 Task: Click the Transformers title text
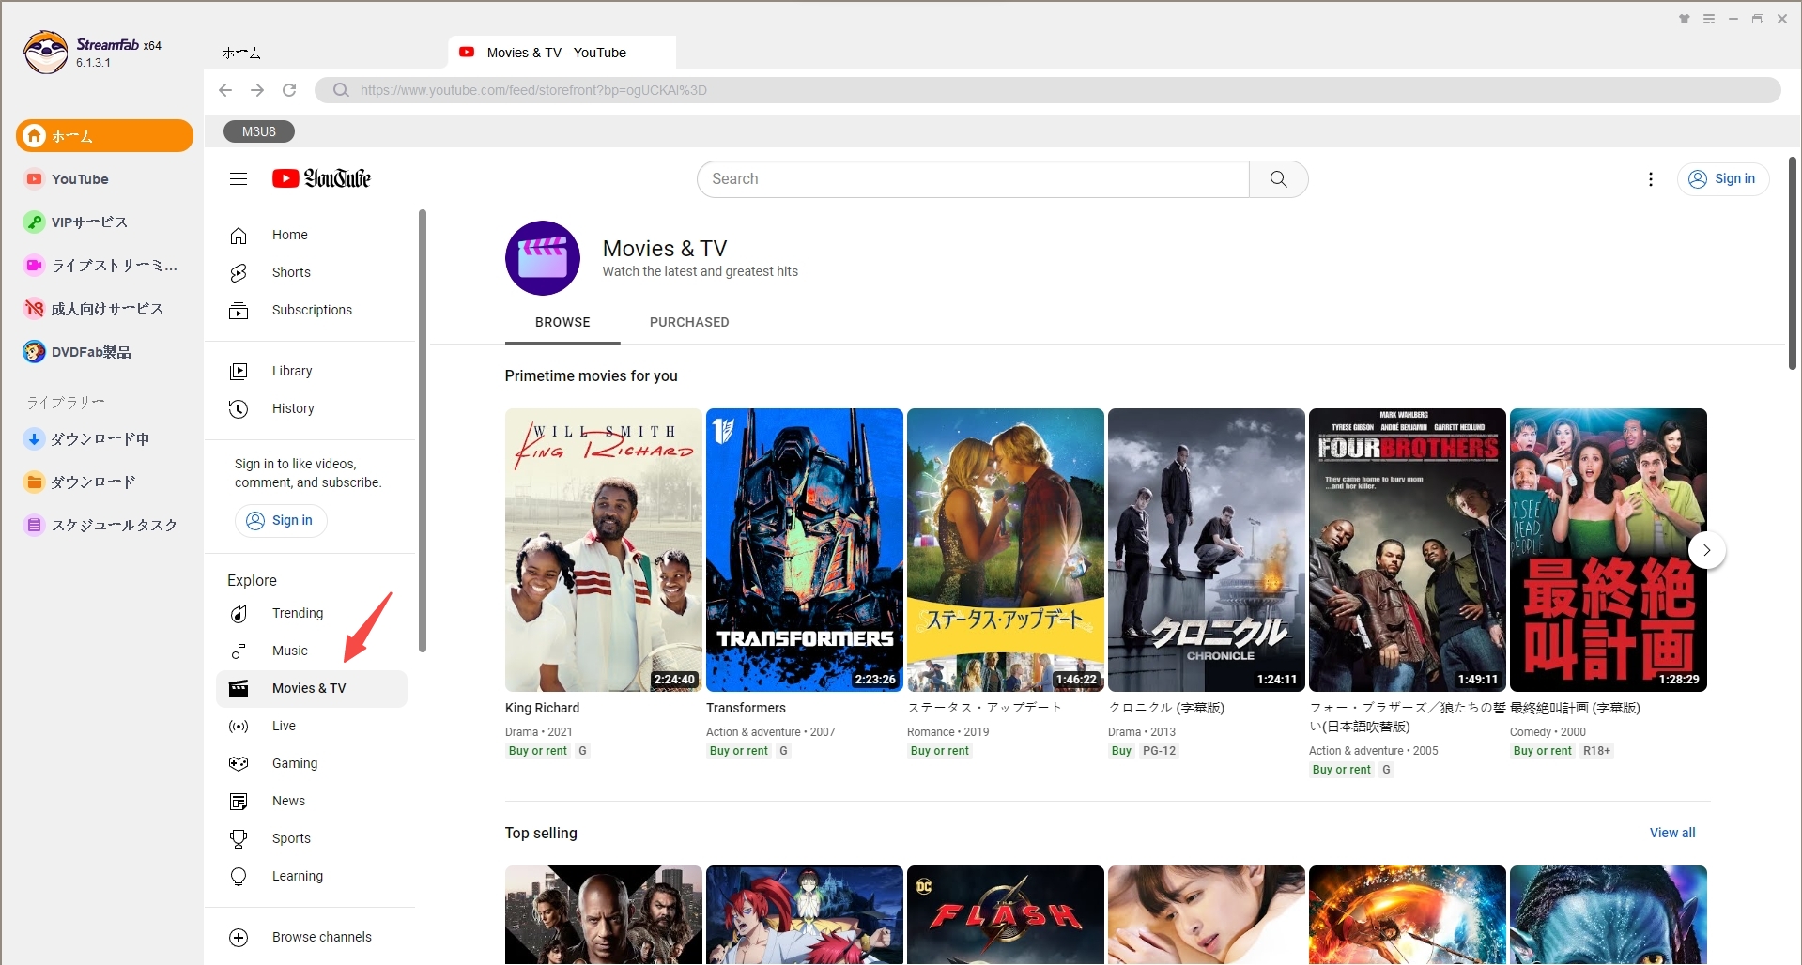pos(746,708)
